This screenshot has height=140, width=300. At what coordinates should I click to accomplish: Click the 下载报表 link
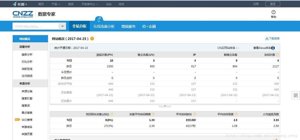(x=274, y=38)
